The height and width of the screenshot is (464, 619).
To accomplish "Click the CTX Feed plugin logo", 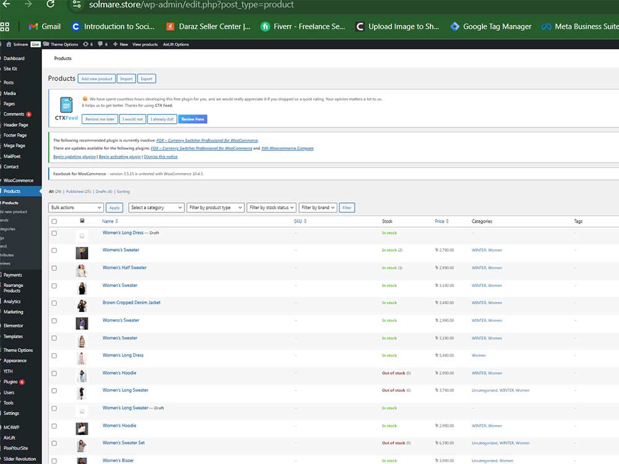I will (66, 108).
